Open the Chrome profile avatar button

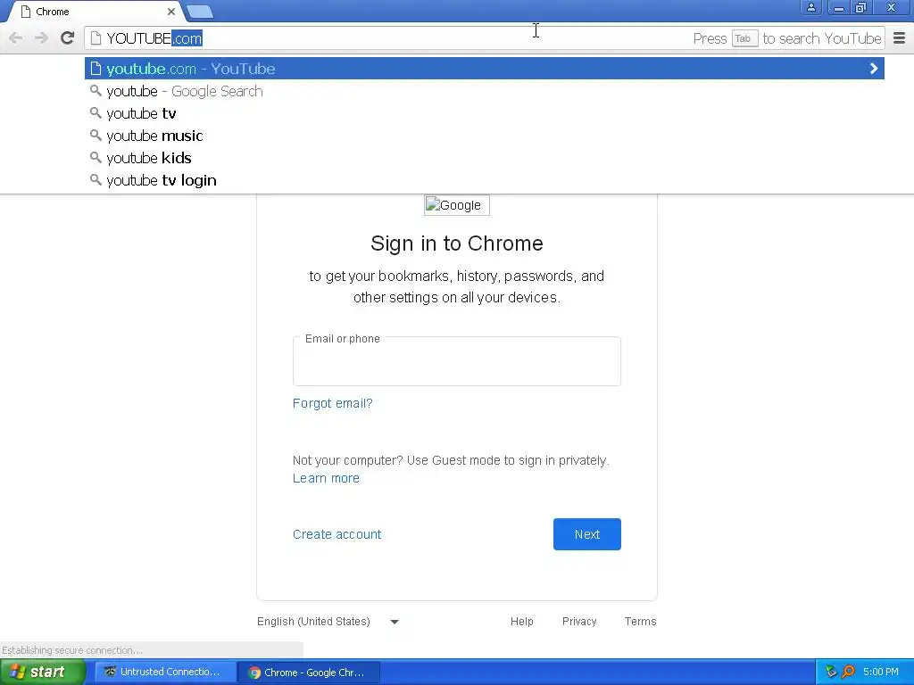(810, 7)
